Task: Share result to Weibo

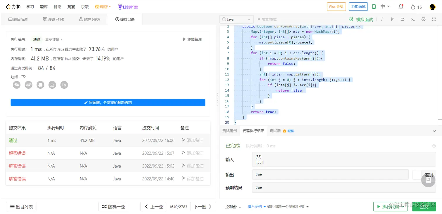Action: (x=29, y=85)
